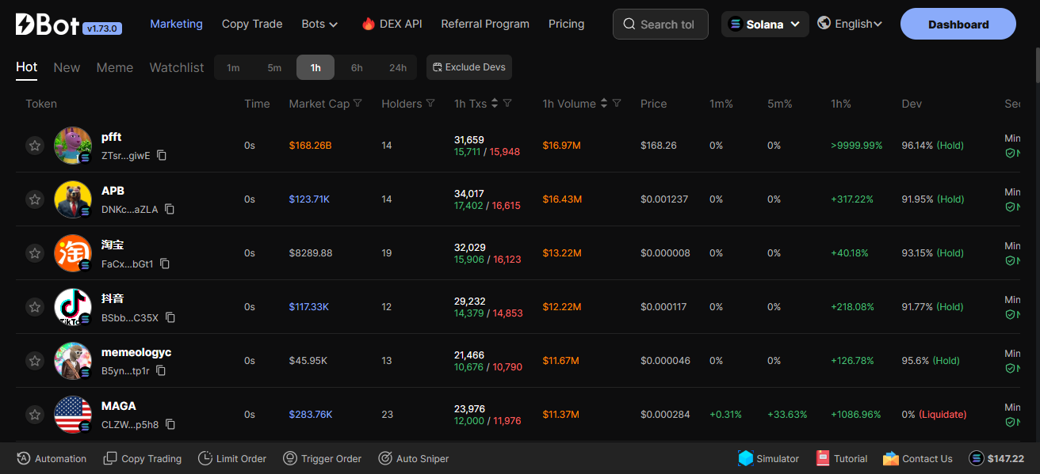
Task: Open Trigger Order in bottom bar
Action: pos(322,458)
